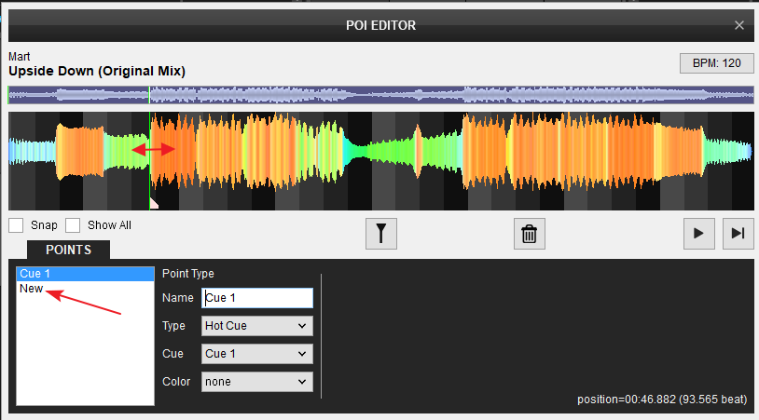759x420 pixels.
Task: Open the Color dropdown set to none
Action: 256,382
